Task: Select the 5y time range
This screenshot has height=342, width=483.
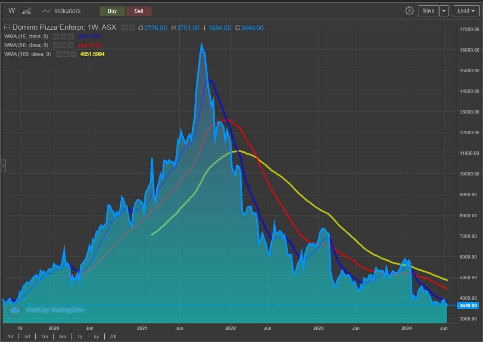Action: click(97, 336)
